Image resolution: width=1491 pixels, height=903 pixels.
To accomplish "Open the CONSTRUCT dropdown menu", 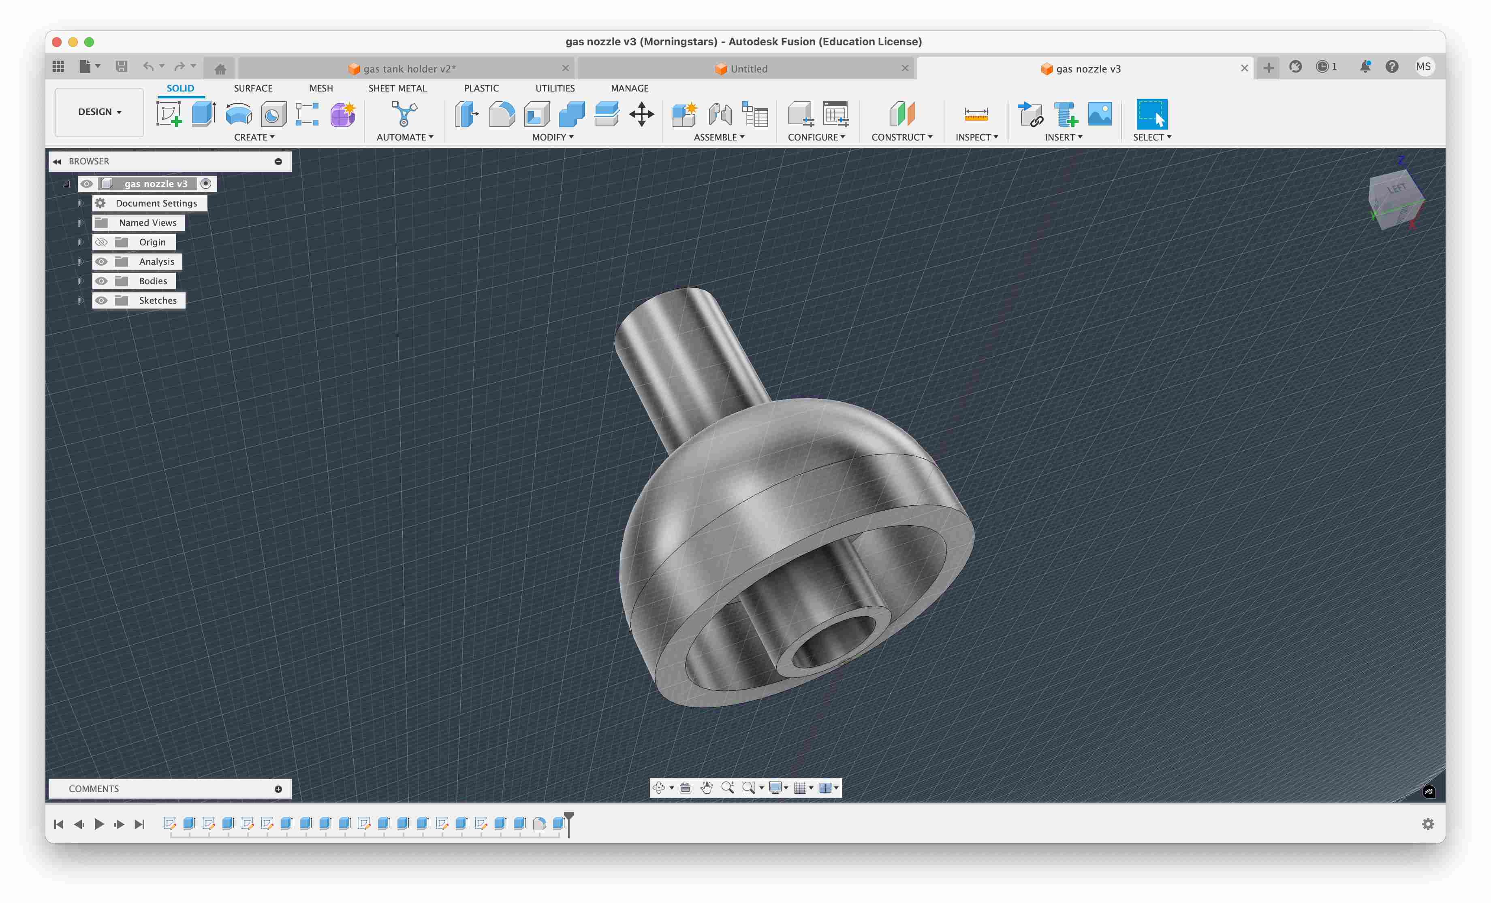I will (901, 137).
